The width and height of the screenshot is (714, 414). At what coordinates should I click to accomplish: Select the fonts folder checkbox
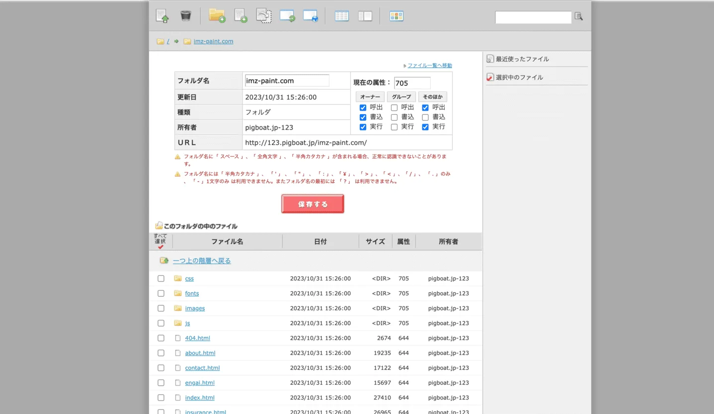coord(161,293)
